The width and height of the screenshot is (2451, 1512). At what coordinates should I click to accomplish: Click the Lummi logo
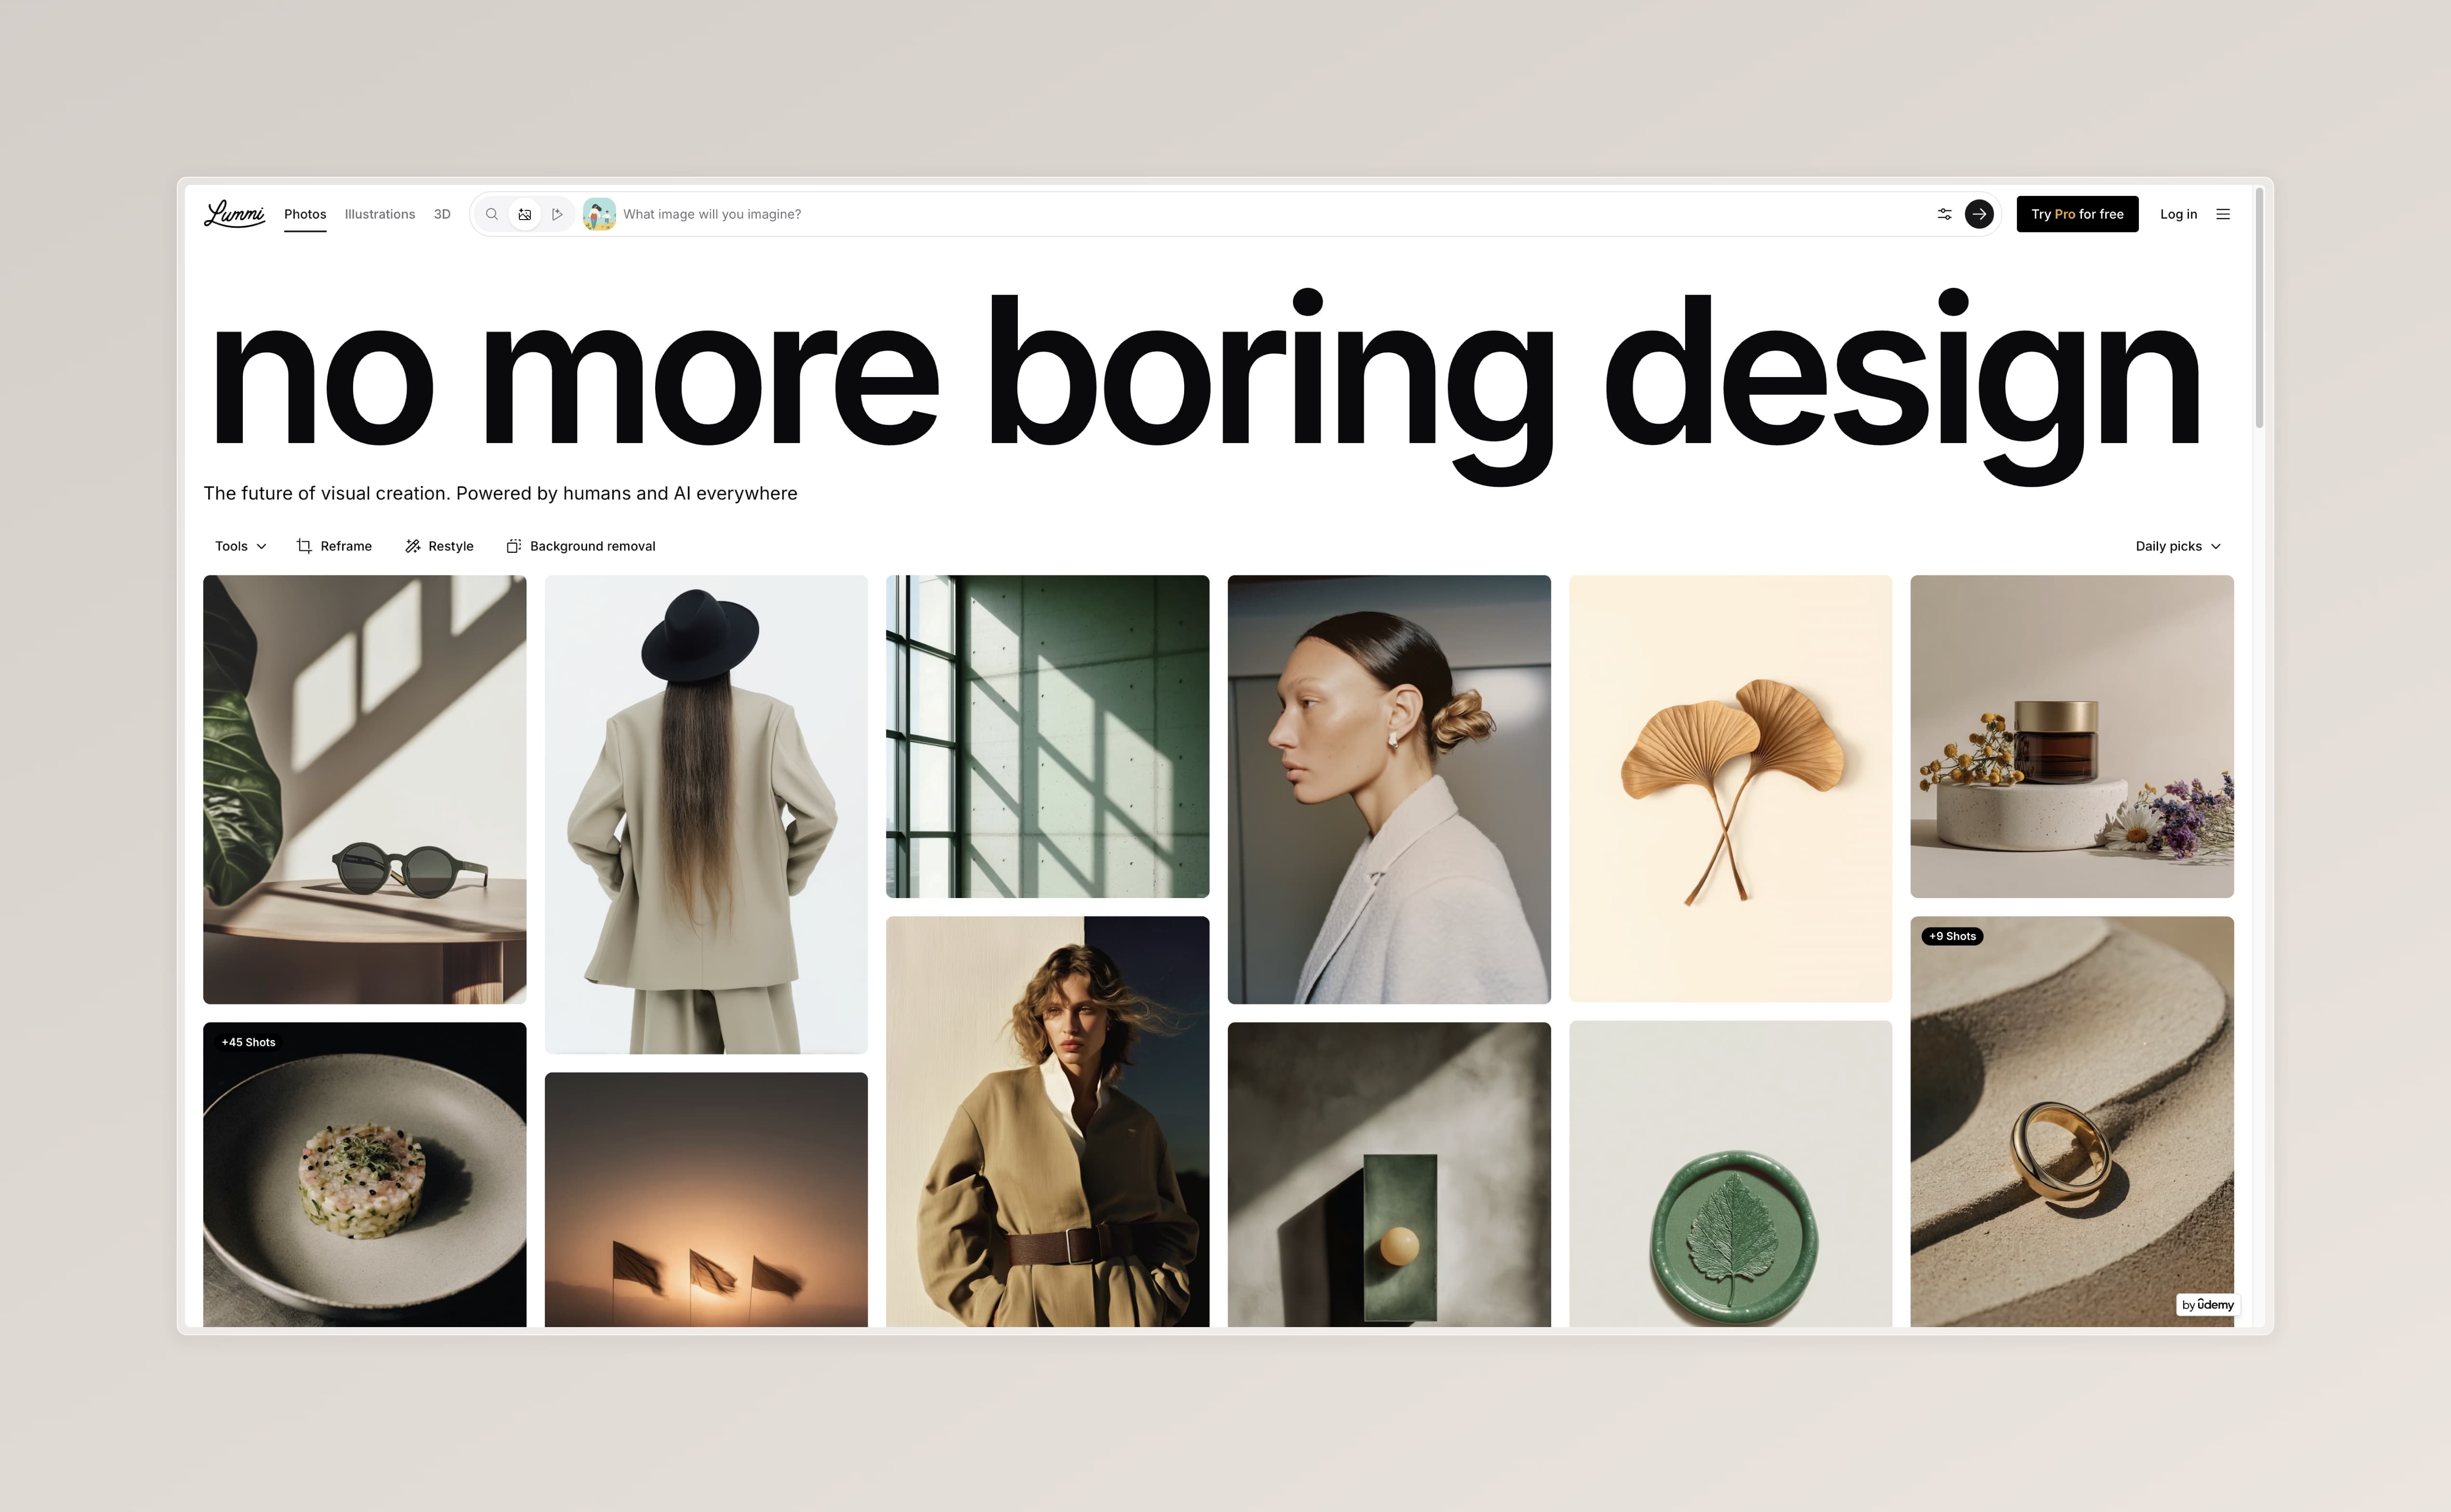[234, 214]
